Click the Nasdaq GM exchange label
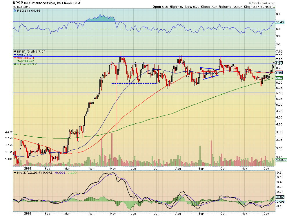The height and width of the screenshot is (216, 287). coord(72,3)
